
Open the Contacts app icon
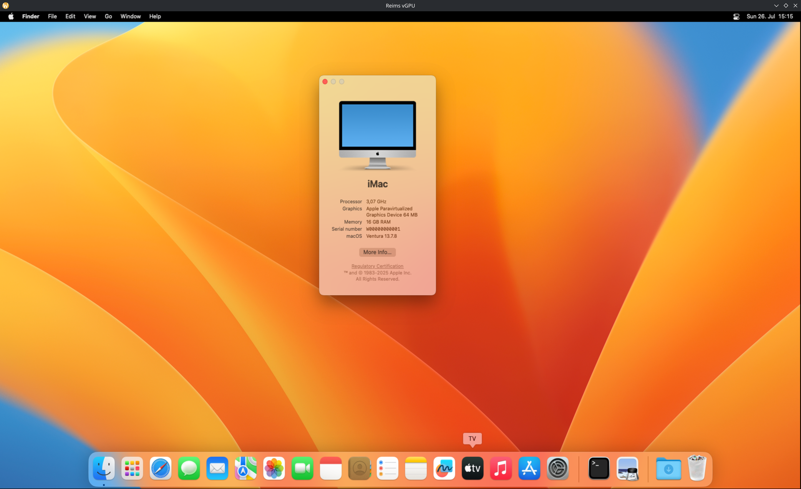[x=359, y=468]
